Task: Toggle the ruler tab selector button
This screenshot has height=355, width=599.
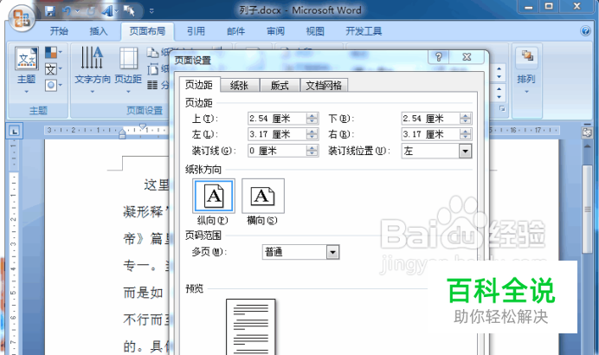Action: 14,131
